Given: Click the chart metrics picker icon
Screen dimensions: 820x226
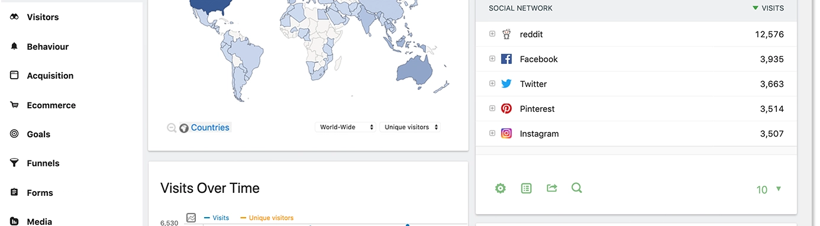Looking at the screenshot, I should coord(191,218).
